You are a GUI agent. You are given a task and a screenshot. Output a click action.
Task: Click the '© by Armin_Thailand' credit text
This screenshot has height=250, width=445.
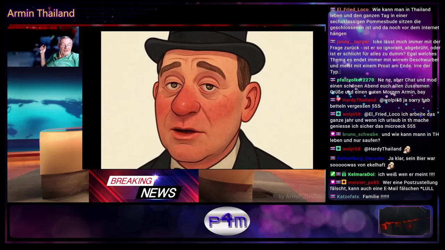click(x=299, y=197)
